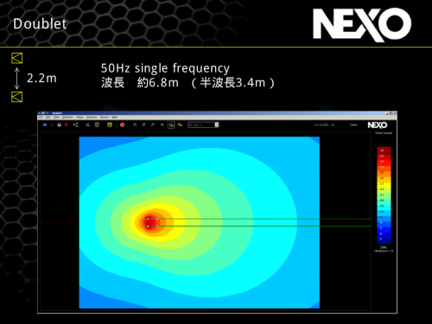Open the Speakers menu
432x324 pixels.
(67, 118)
